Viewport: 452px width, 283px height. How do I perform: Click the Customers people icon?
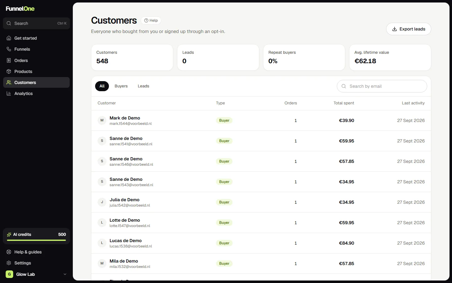(x=9, y=82)
